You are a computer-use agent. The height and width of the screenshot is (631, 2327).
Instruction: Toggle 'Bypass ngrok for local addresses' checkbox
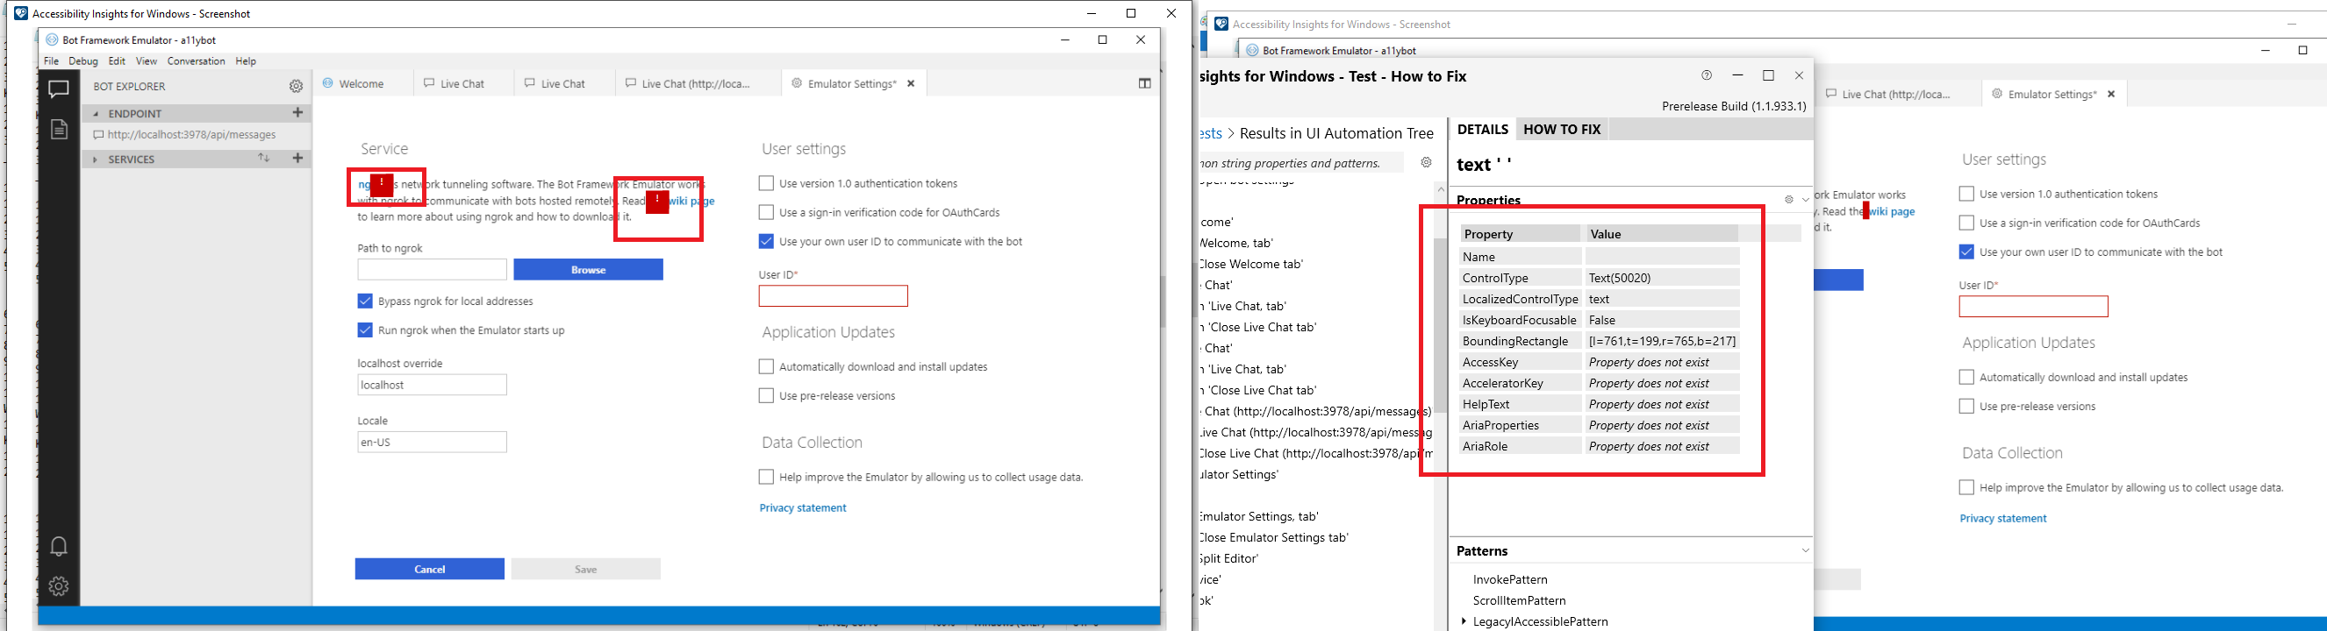point(365,301)
